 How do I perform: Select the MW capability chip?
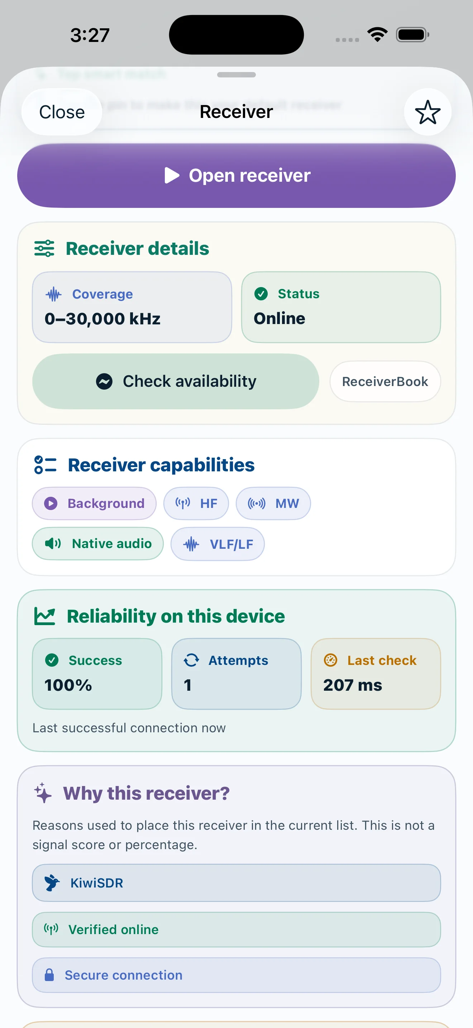273,504
